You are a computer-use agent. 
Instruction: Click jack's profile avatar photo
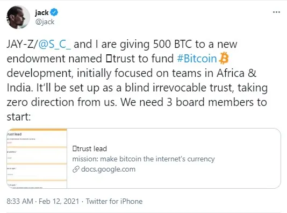tap(18, 17)
